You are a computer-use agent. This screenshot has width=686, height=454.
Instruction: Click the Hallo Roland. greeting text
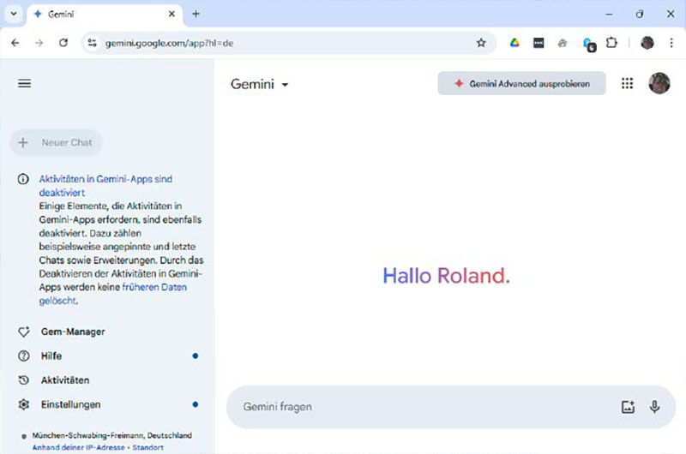point(446,276)
